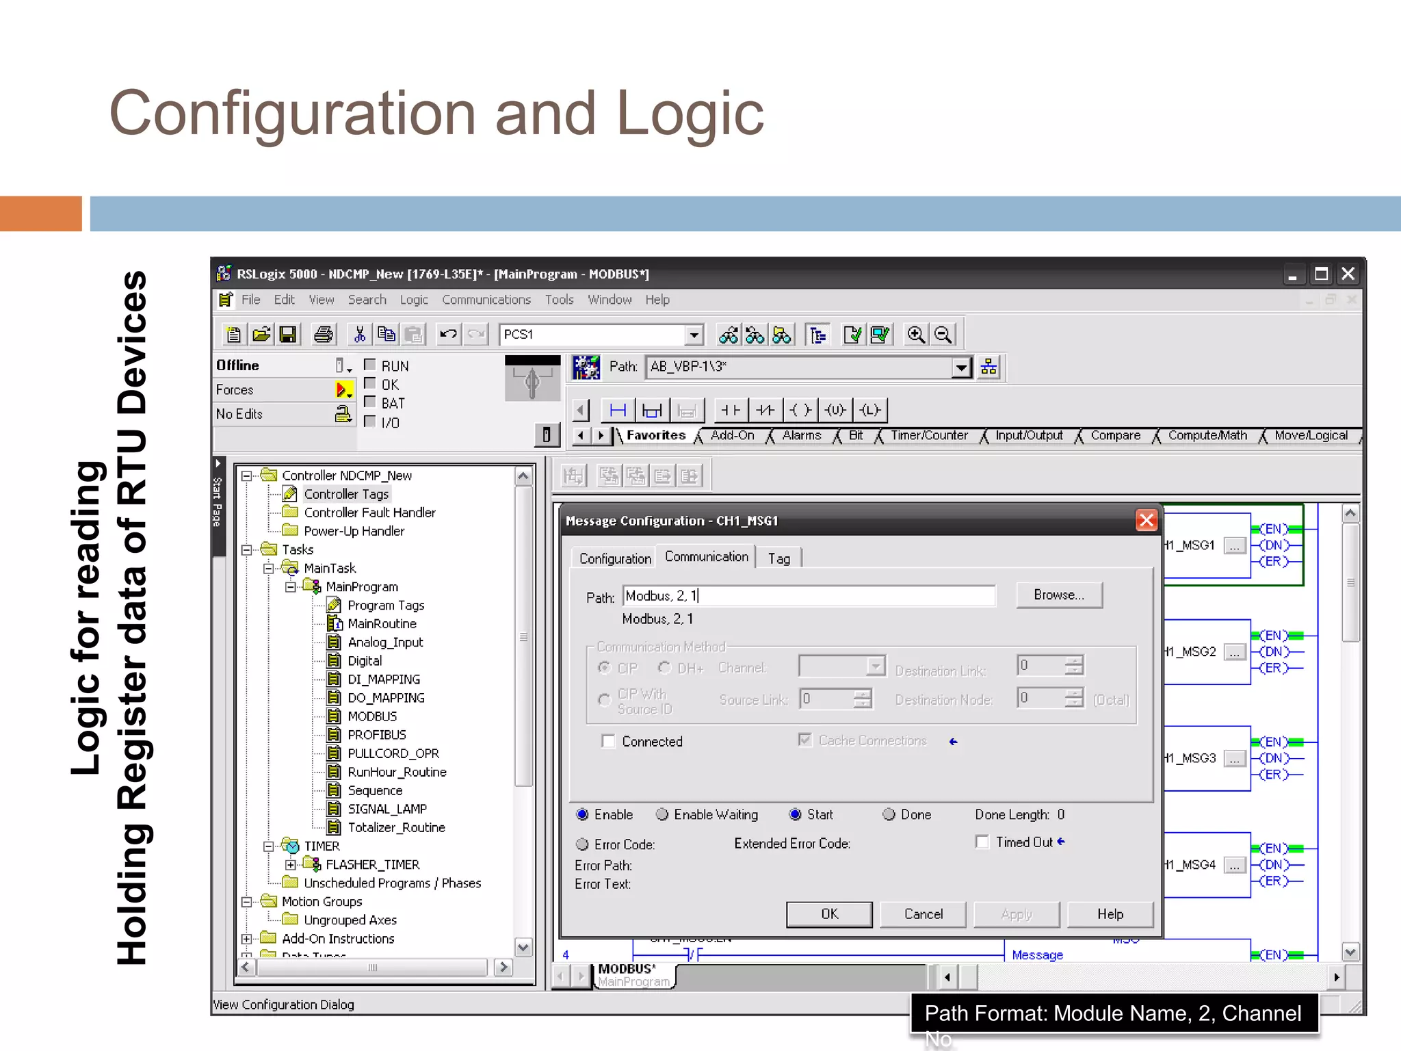Click the Browse... button
Viewport: 1401px width, 1051px height.
[x=1059, y=595]
